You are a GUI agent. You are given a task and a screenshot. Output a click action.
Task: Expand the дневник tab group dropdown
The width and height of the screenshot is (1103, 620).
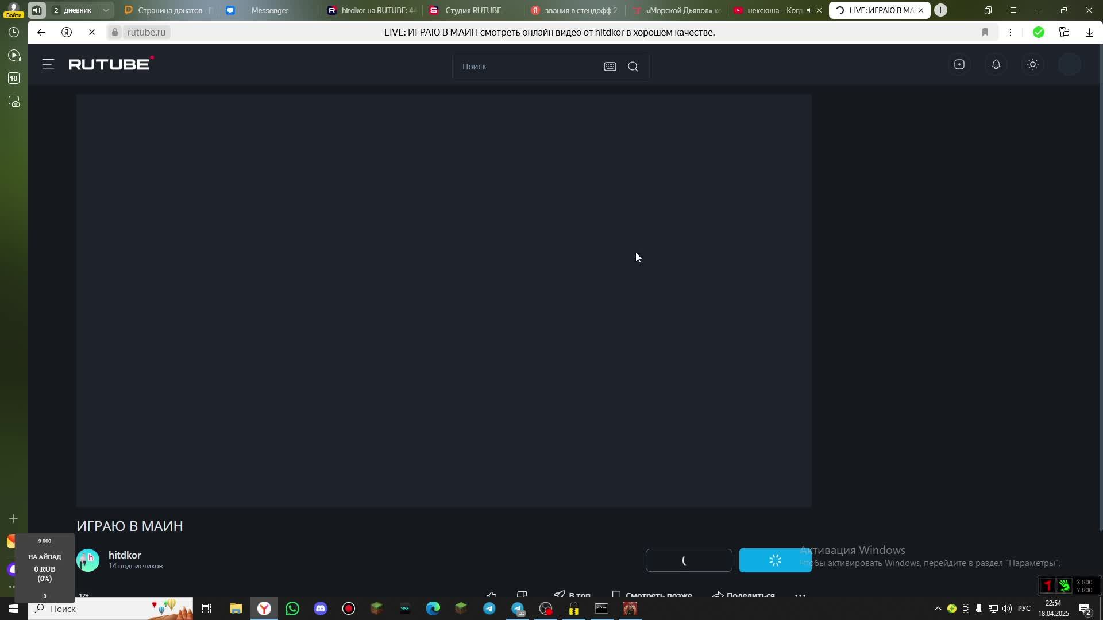coord(106,10)
